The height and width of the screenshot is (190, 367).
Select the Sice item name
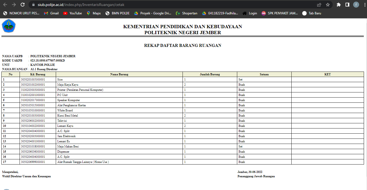coord(60,80)
